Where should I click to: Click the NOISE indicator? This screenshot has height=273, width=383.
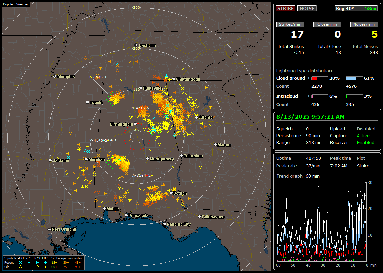307,8
